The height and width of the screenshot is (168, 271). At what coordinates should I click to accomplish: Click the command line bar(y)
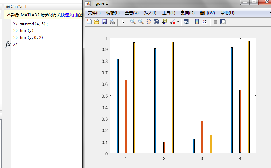[x=26, y=31]
